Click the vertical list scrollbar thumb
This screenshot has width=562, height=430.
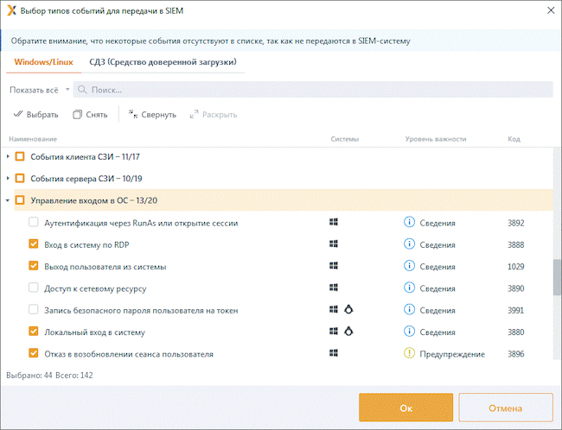pos(556,276)
